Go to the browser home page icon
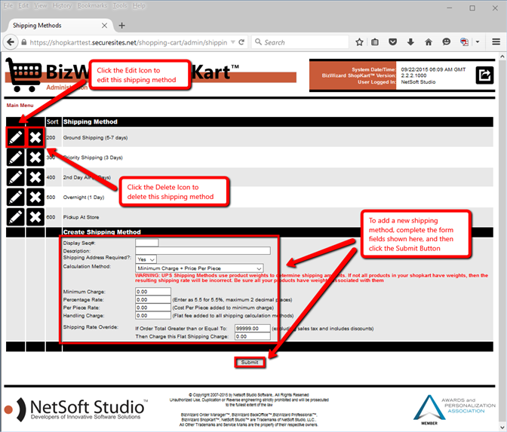The width and height of the screenshot is (507, 432). point(429,42)
